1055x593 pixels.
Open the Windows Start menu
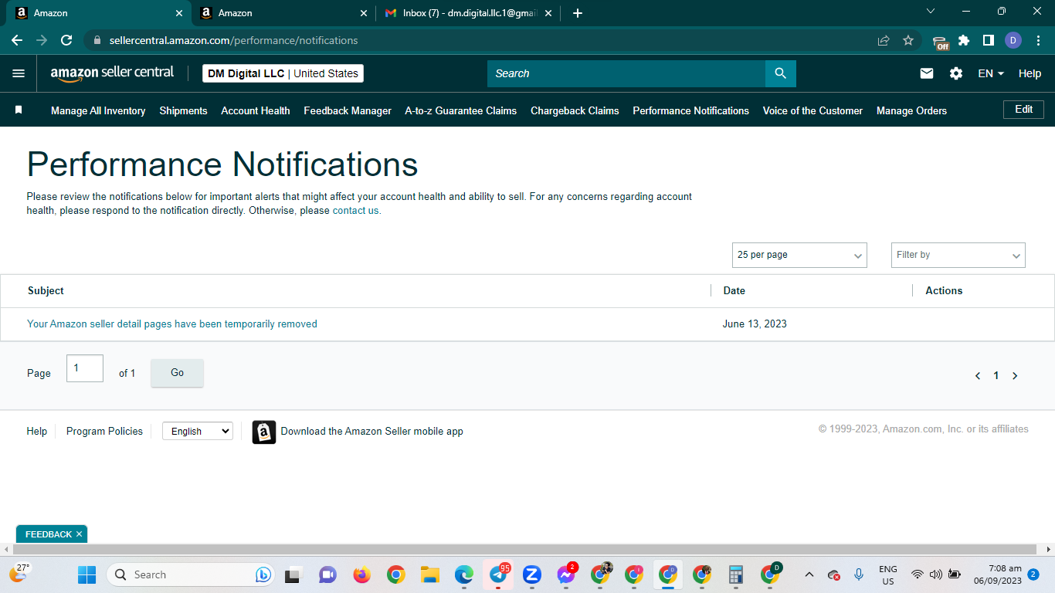pos(87,574)
